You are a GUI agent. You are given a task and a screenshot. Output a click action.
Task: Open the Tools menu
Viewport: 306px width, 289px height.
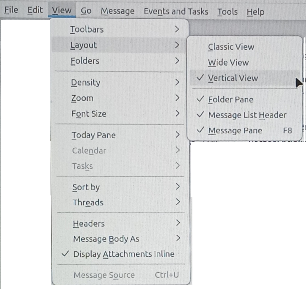[x=227, y=12]
